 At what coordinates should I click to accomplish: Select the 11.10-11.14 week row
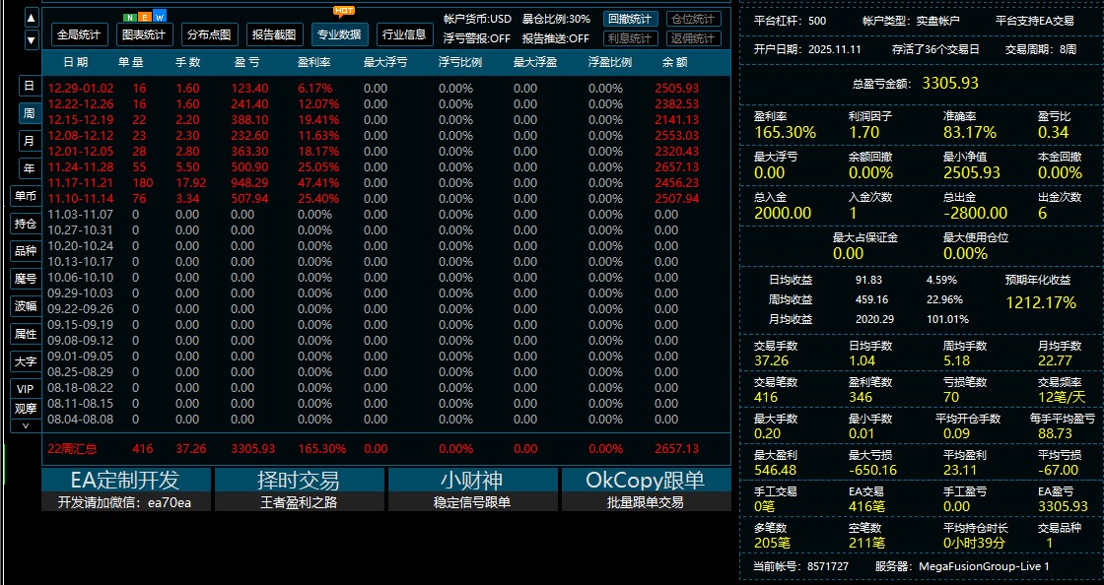coord(385,199)
